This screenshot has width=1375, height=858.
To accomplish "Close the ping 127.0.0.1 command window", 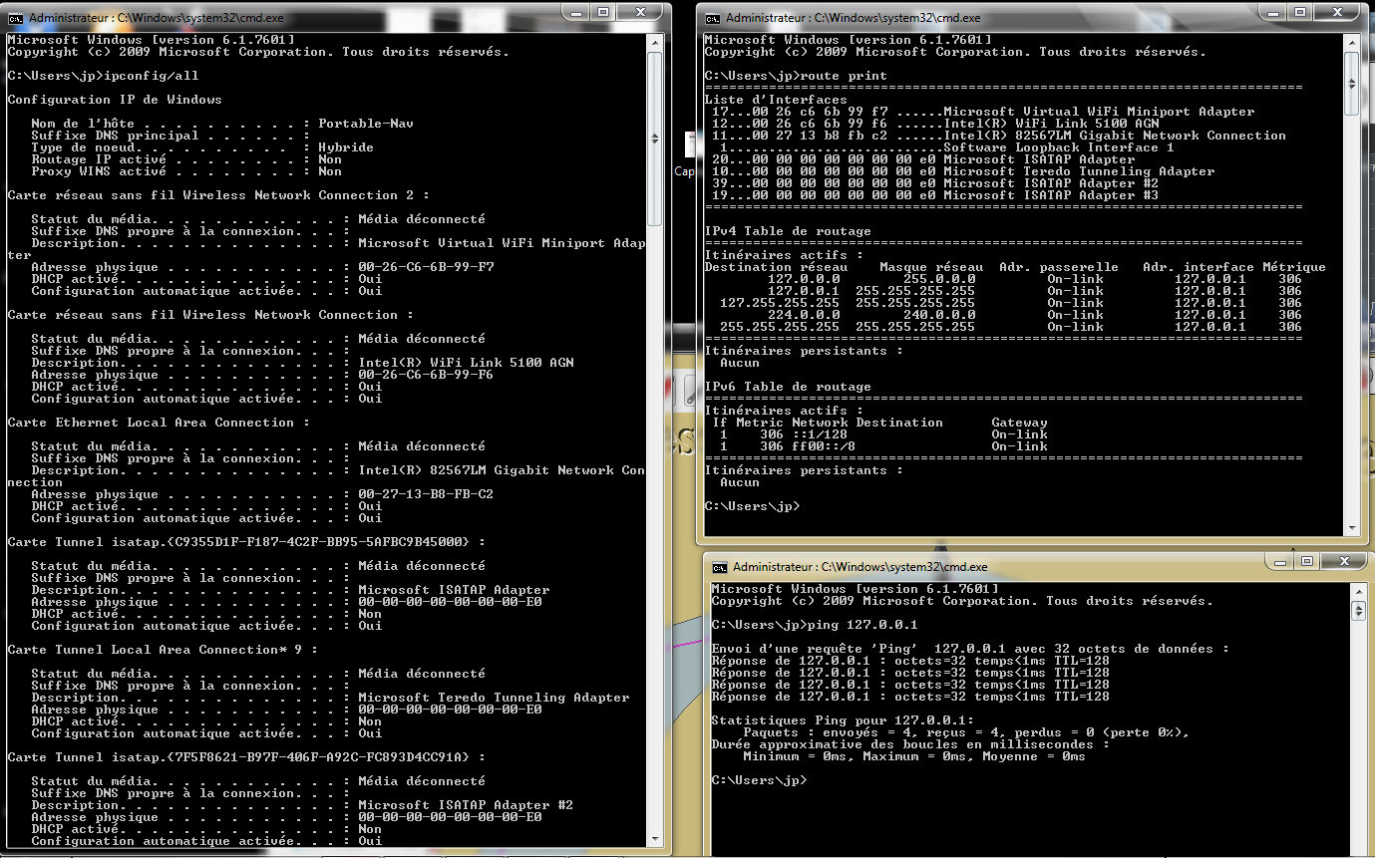I will coord(1344,561).
